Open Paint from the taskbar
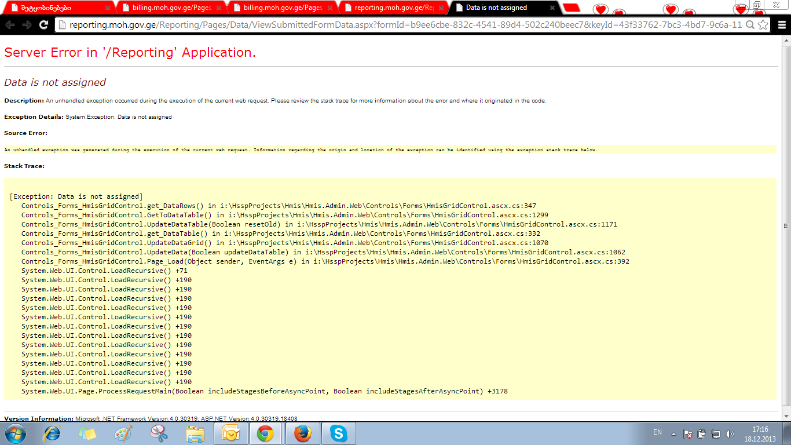Screen dimensions: 791x445 coord(123,433)
